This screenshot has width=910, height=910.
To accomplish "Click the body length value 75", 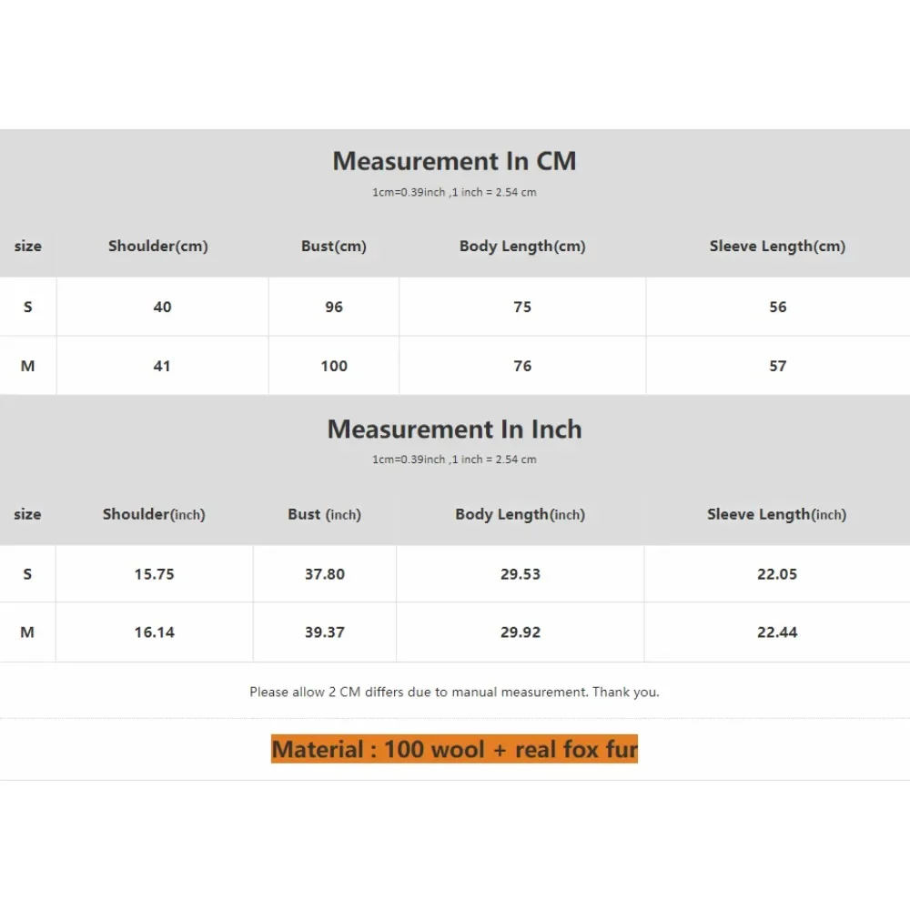I will pyautogui.click(x=521, y=307).
